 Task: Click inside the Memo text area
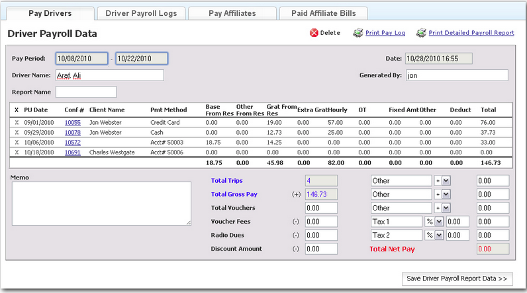tap(101, 203)
